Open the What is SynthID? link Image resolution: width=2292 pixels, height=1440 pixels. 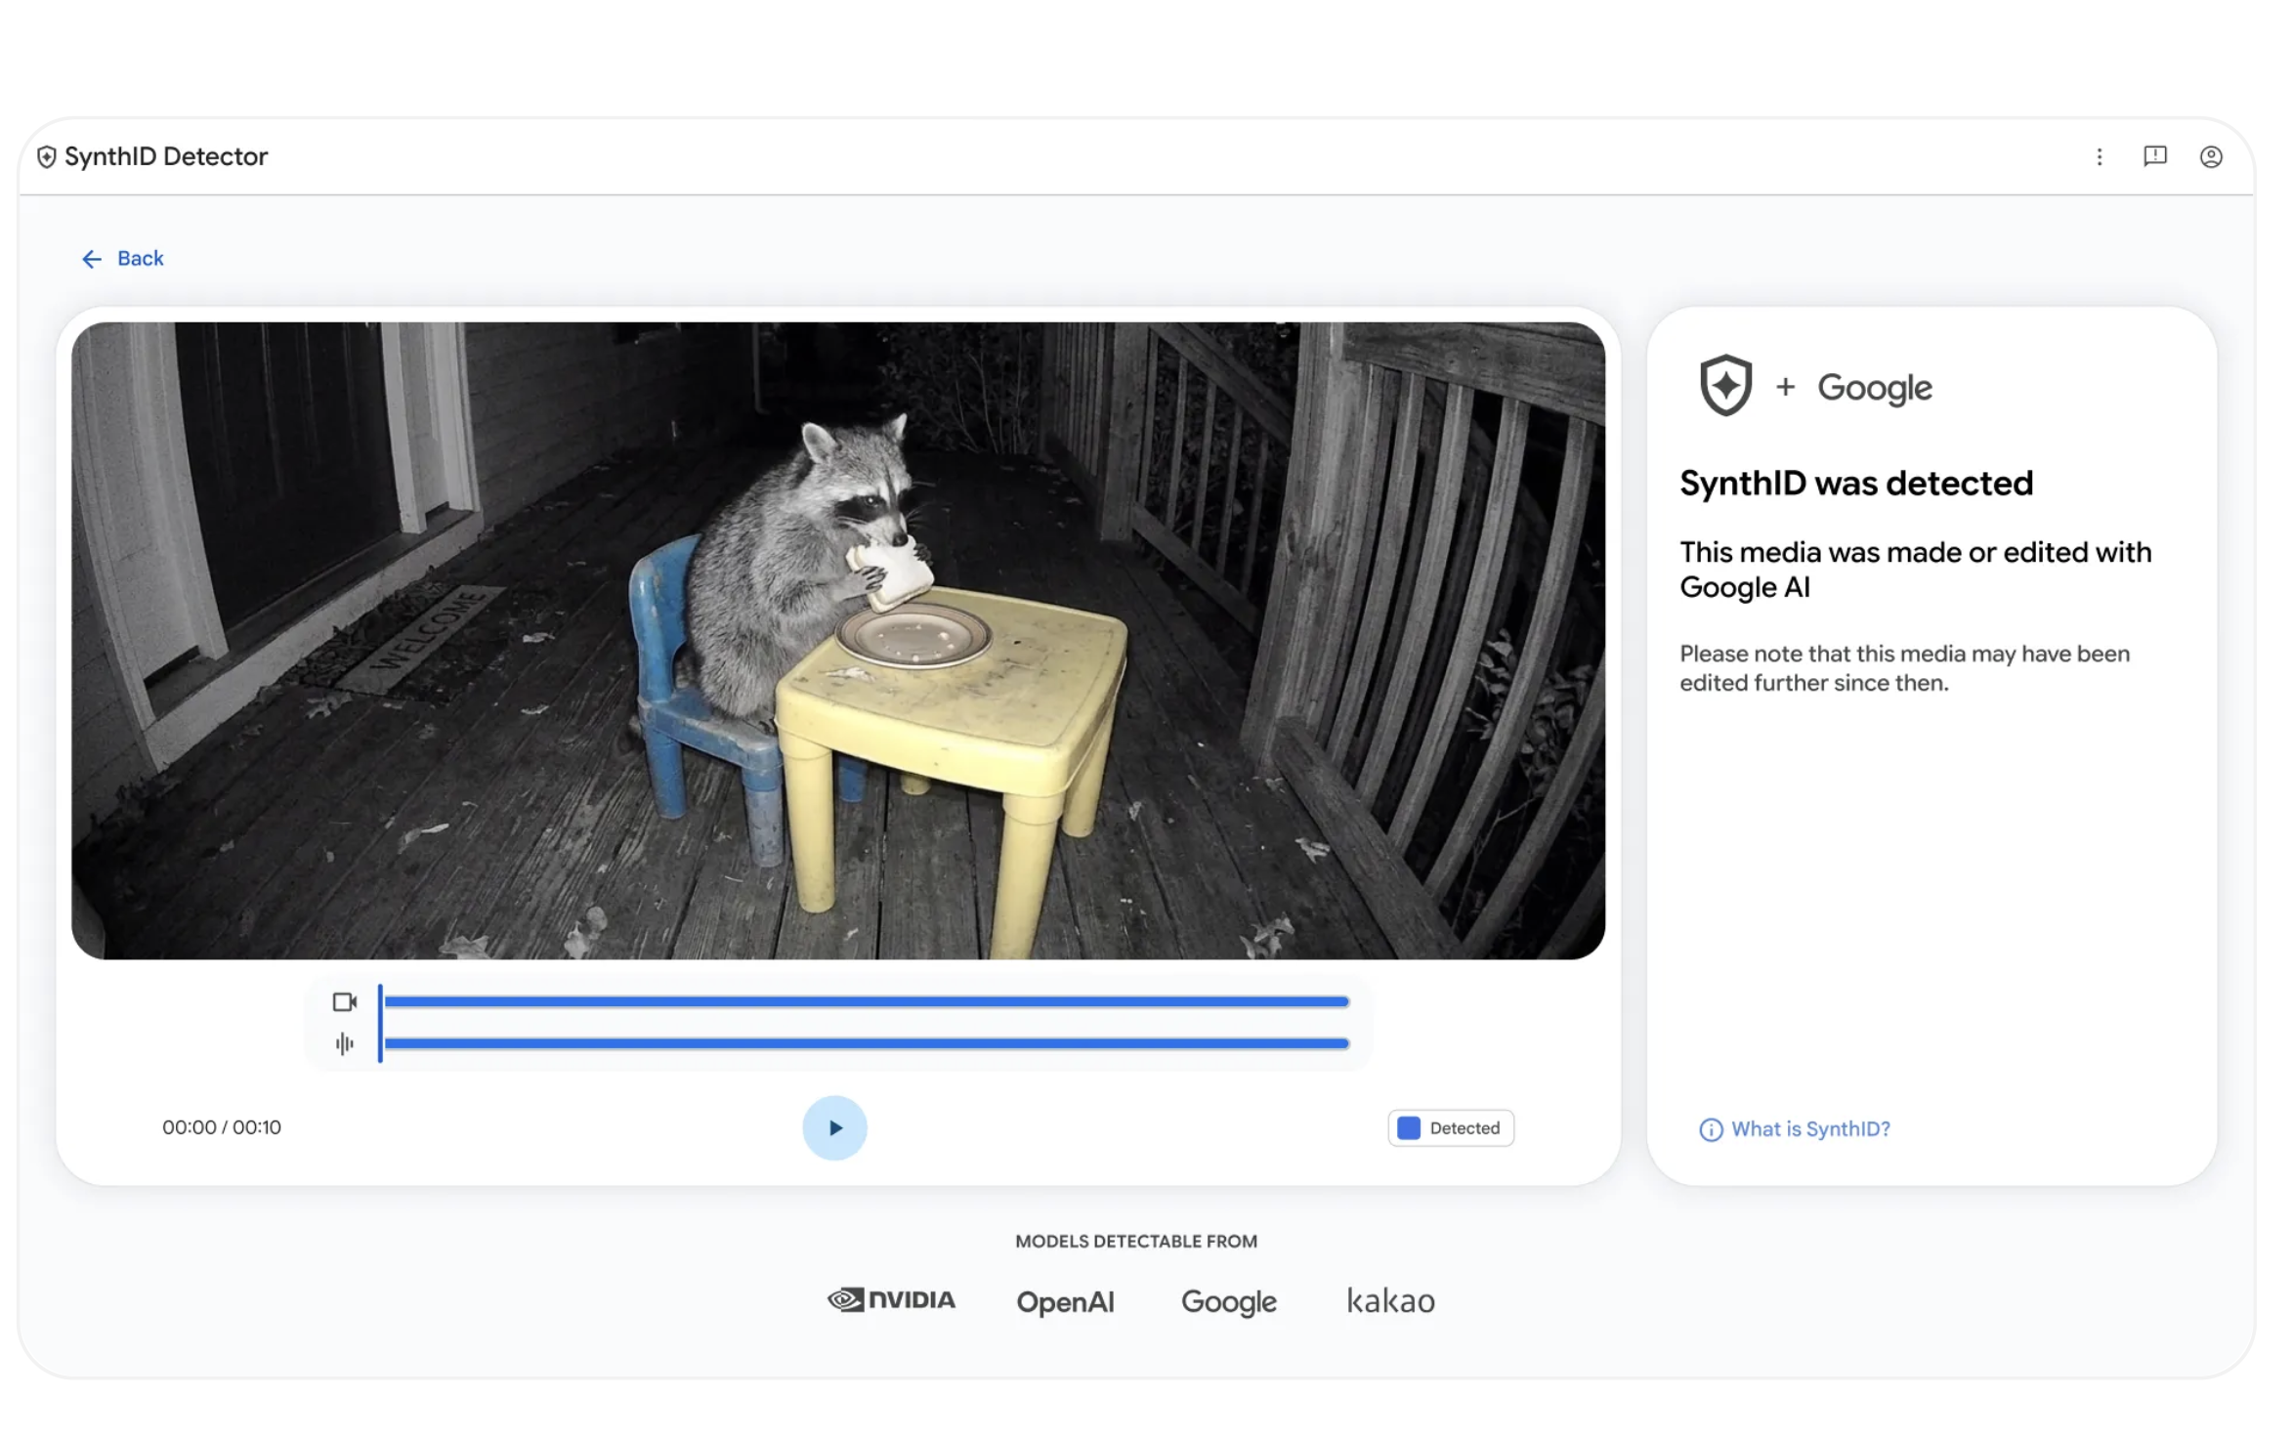coord(1810,1128)
